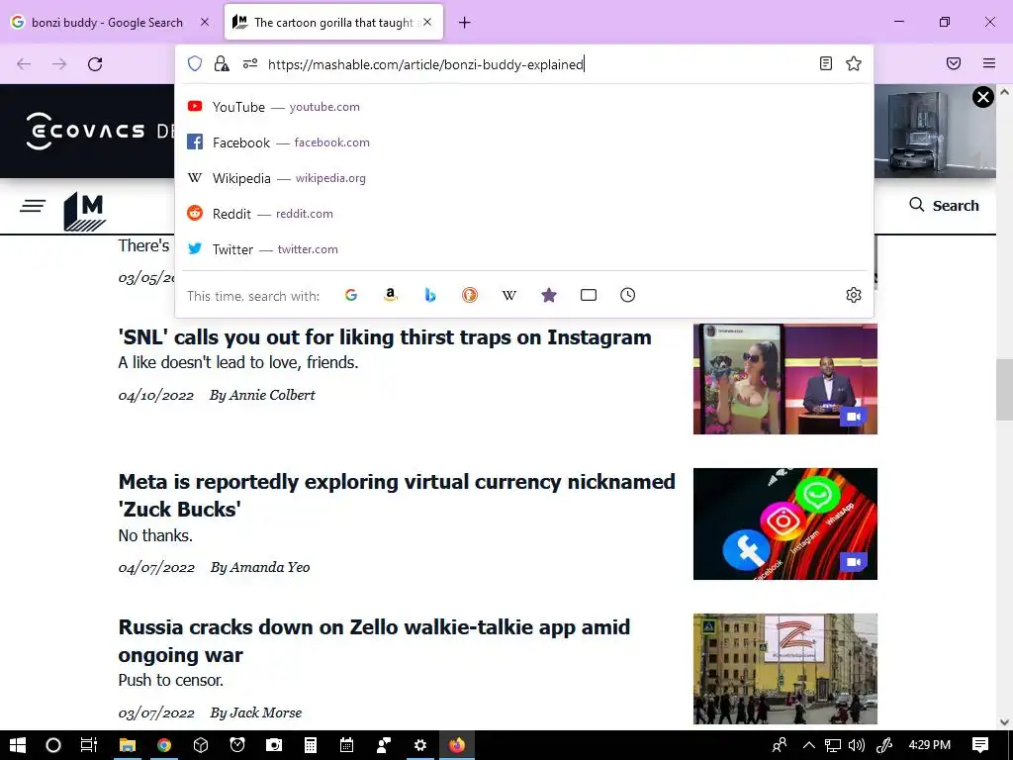
Task: Open search settings gear in dropdown
Action: (854, 295)
